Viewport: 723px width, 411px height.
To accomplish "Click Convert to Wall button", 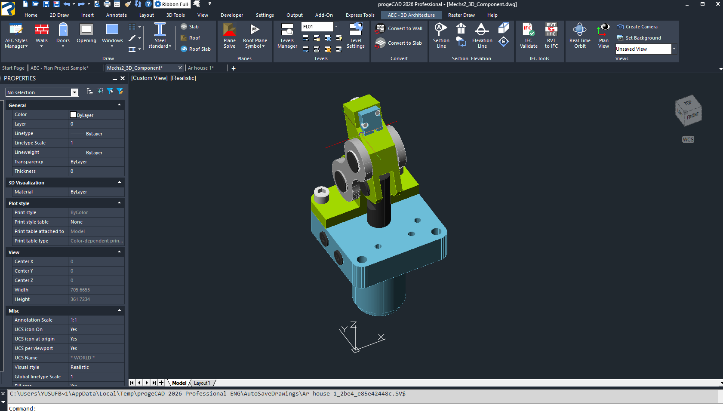I will [400, 28].
